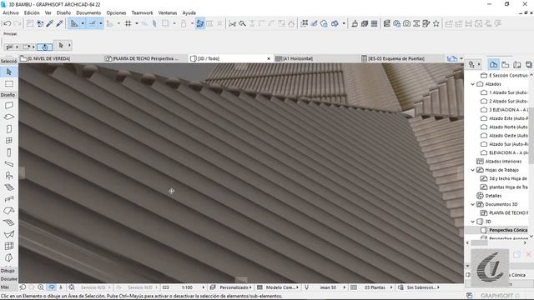
Task: Switch to the 0. NIVEL DE VEREDA tab
Action: click(61, 58)
